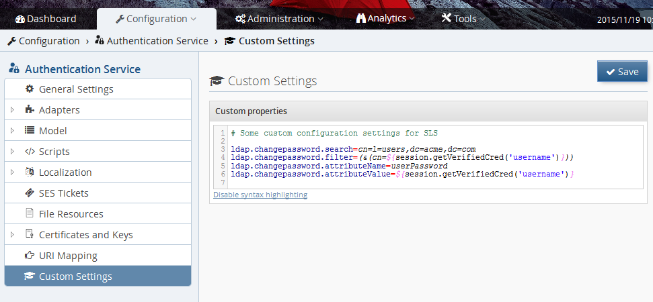Click the sidebar Authentication Service header icon
Screen dimensions: 653x302
click(x=13, y=68)
